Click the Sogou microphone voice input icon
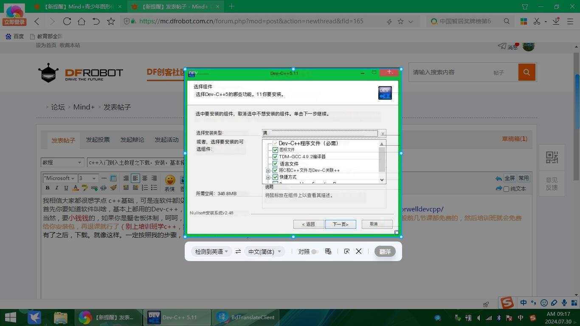This screenshot has width=580, height=326. coord(564,303)
